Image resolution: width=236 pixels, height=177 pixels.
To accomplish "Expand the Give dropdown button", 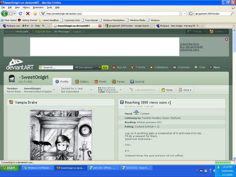I will coord(185,90).
